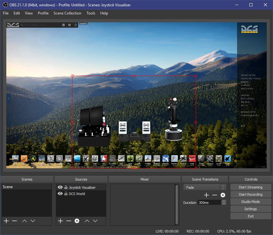Click Start Streaming
Viewport: 273px width, 235px height.
coord(251,187)
